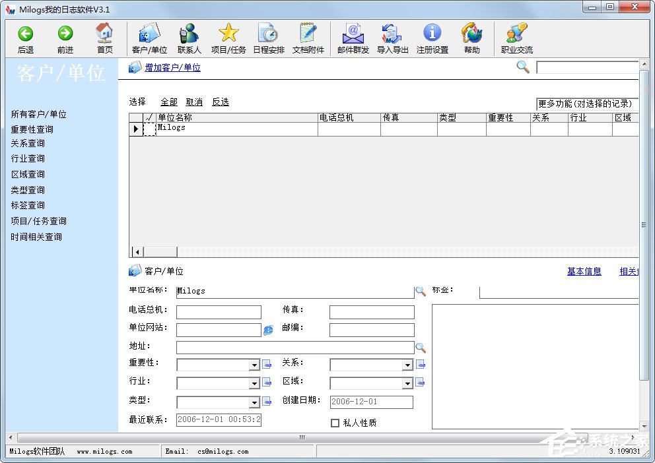Focus the 标签 input field
The image size is (655, 463).
click(559, 292)
